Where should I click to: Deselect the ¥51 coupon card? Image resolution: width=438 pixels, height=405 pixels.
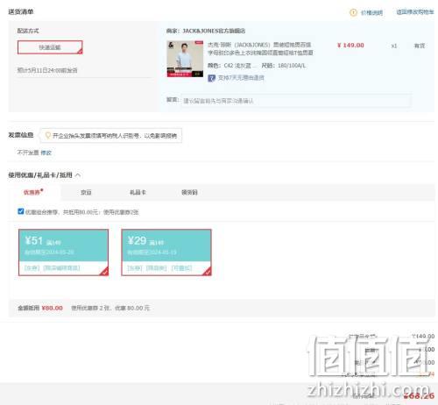pyautogui.click(x=63, y=252)
